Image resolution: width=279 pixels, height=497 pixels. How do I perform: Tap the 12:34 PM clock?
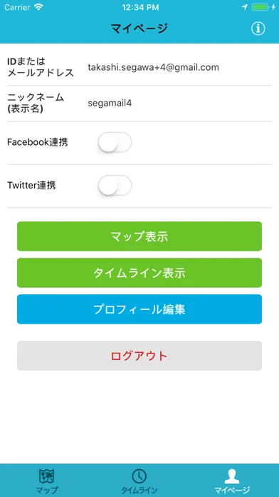(x=140, y=7)
